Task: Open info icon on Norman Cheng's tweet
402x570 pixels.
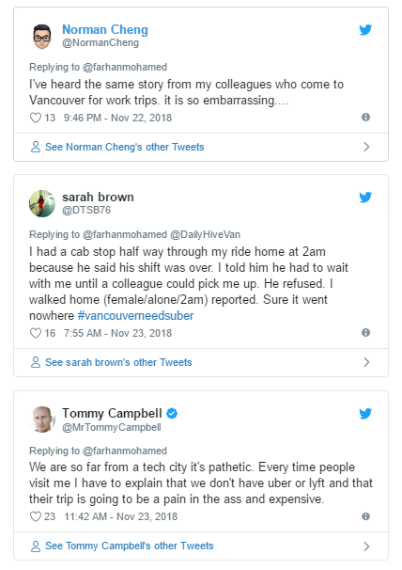Action: (365, 117)
